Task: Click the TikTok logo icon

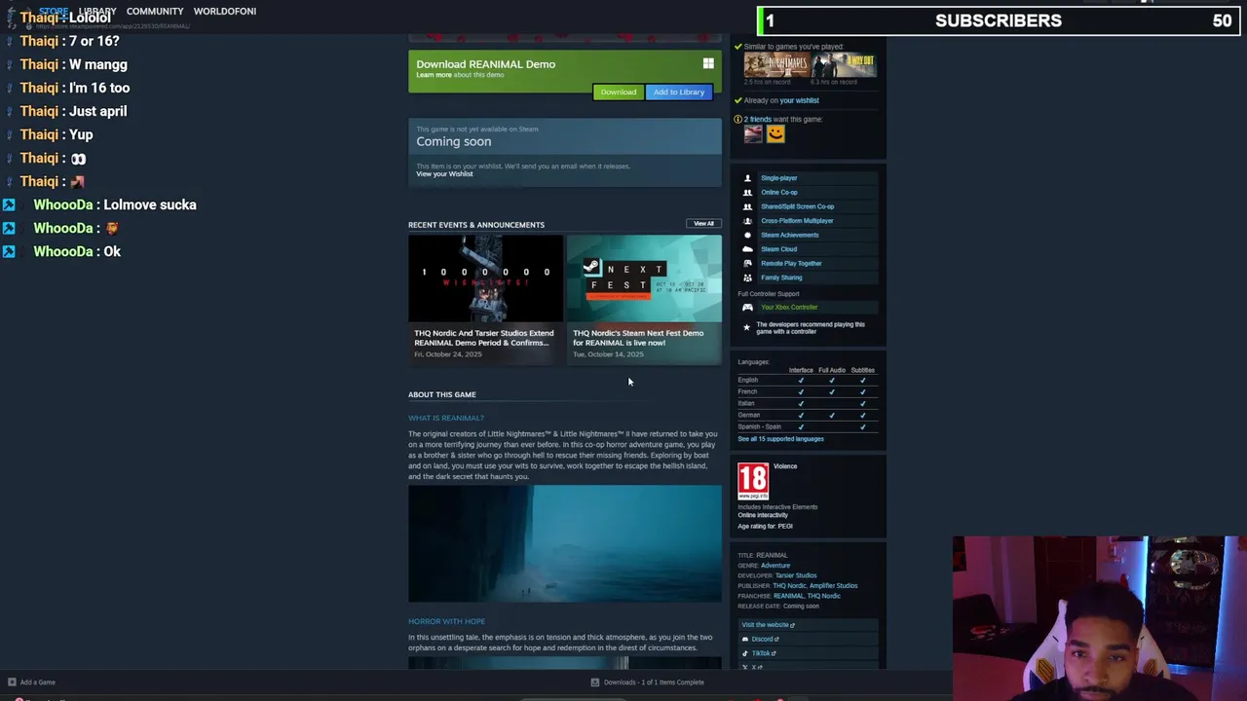Action: click(745, 653)
